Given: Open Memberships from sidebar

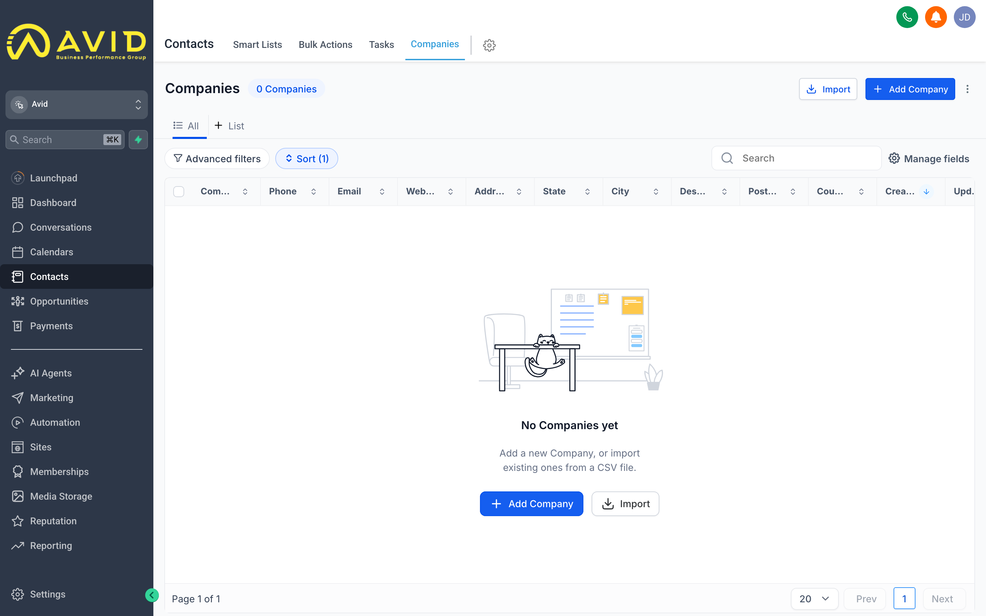Looking at the screenshot, I should pyautogui.click(x=77, y=472).
